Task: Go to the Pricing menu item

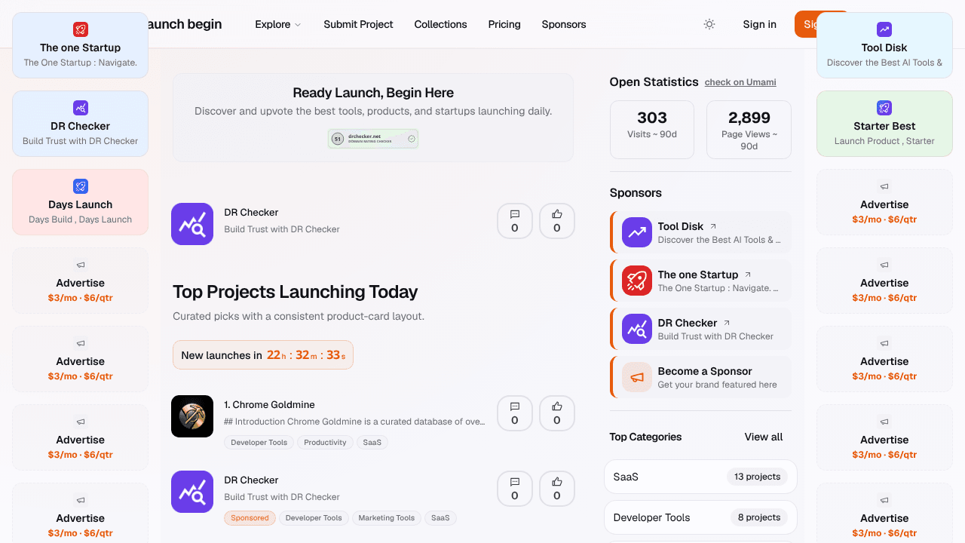Action: [x=504, y=24]
